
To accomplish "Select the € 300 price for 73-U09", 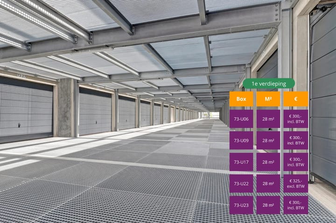I will (x=295, y=140).
